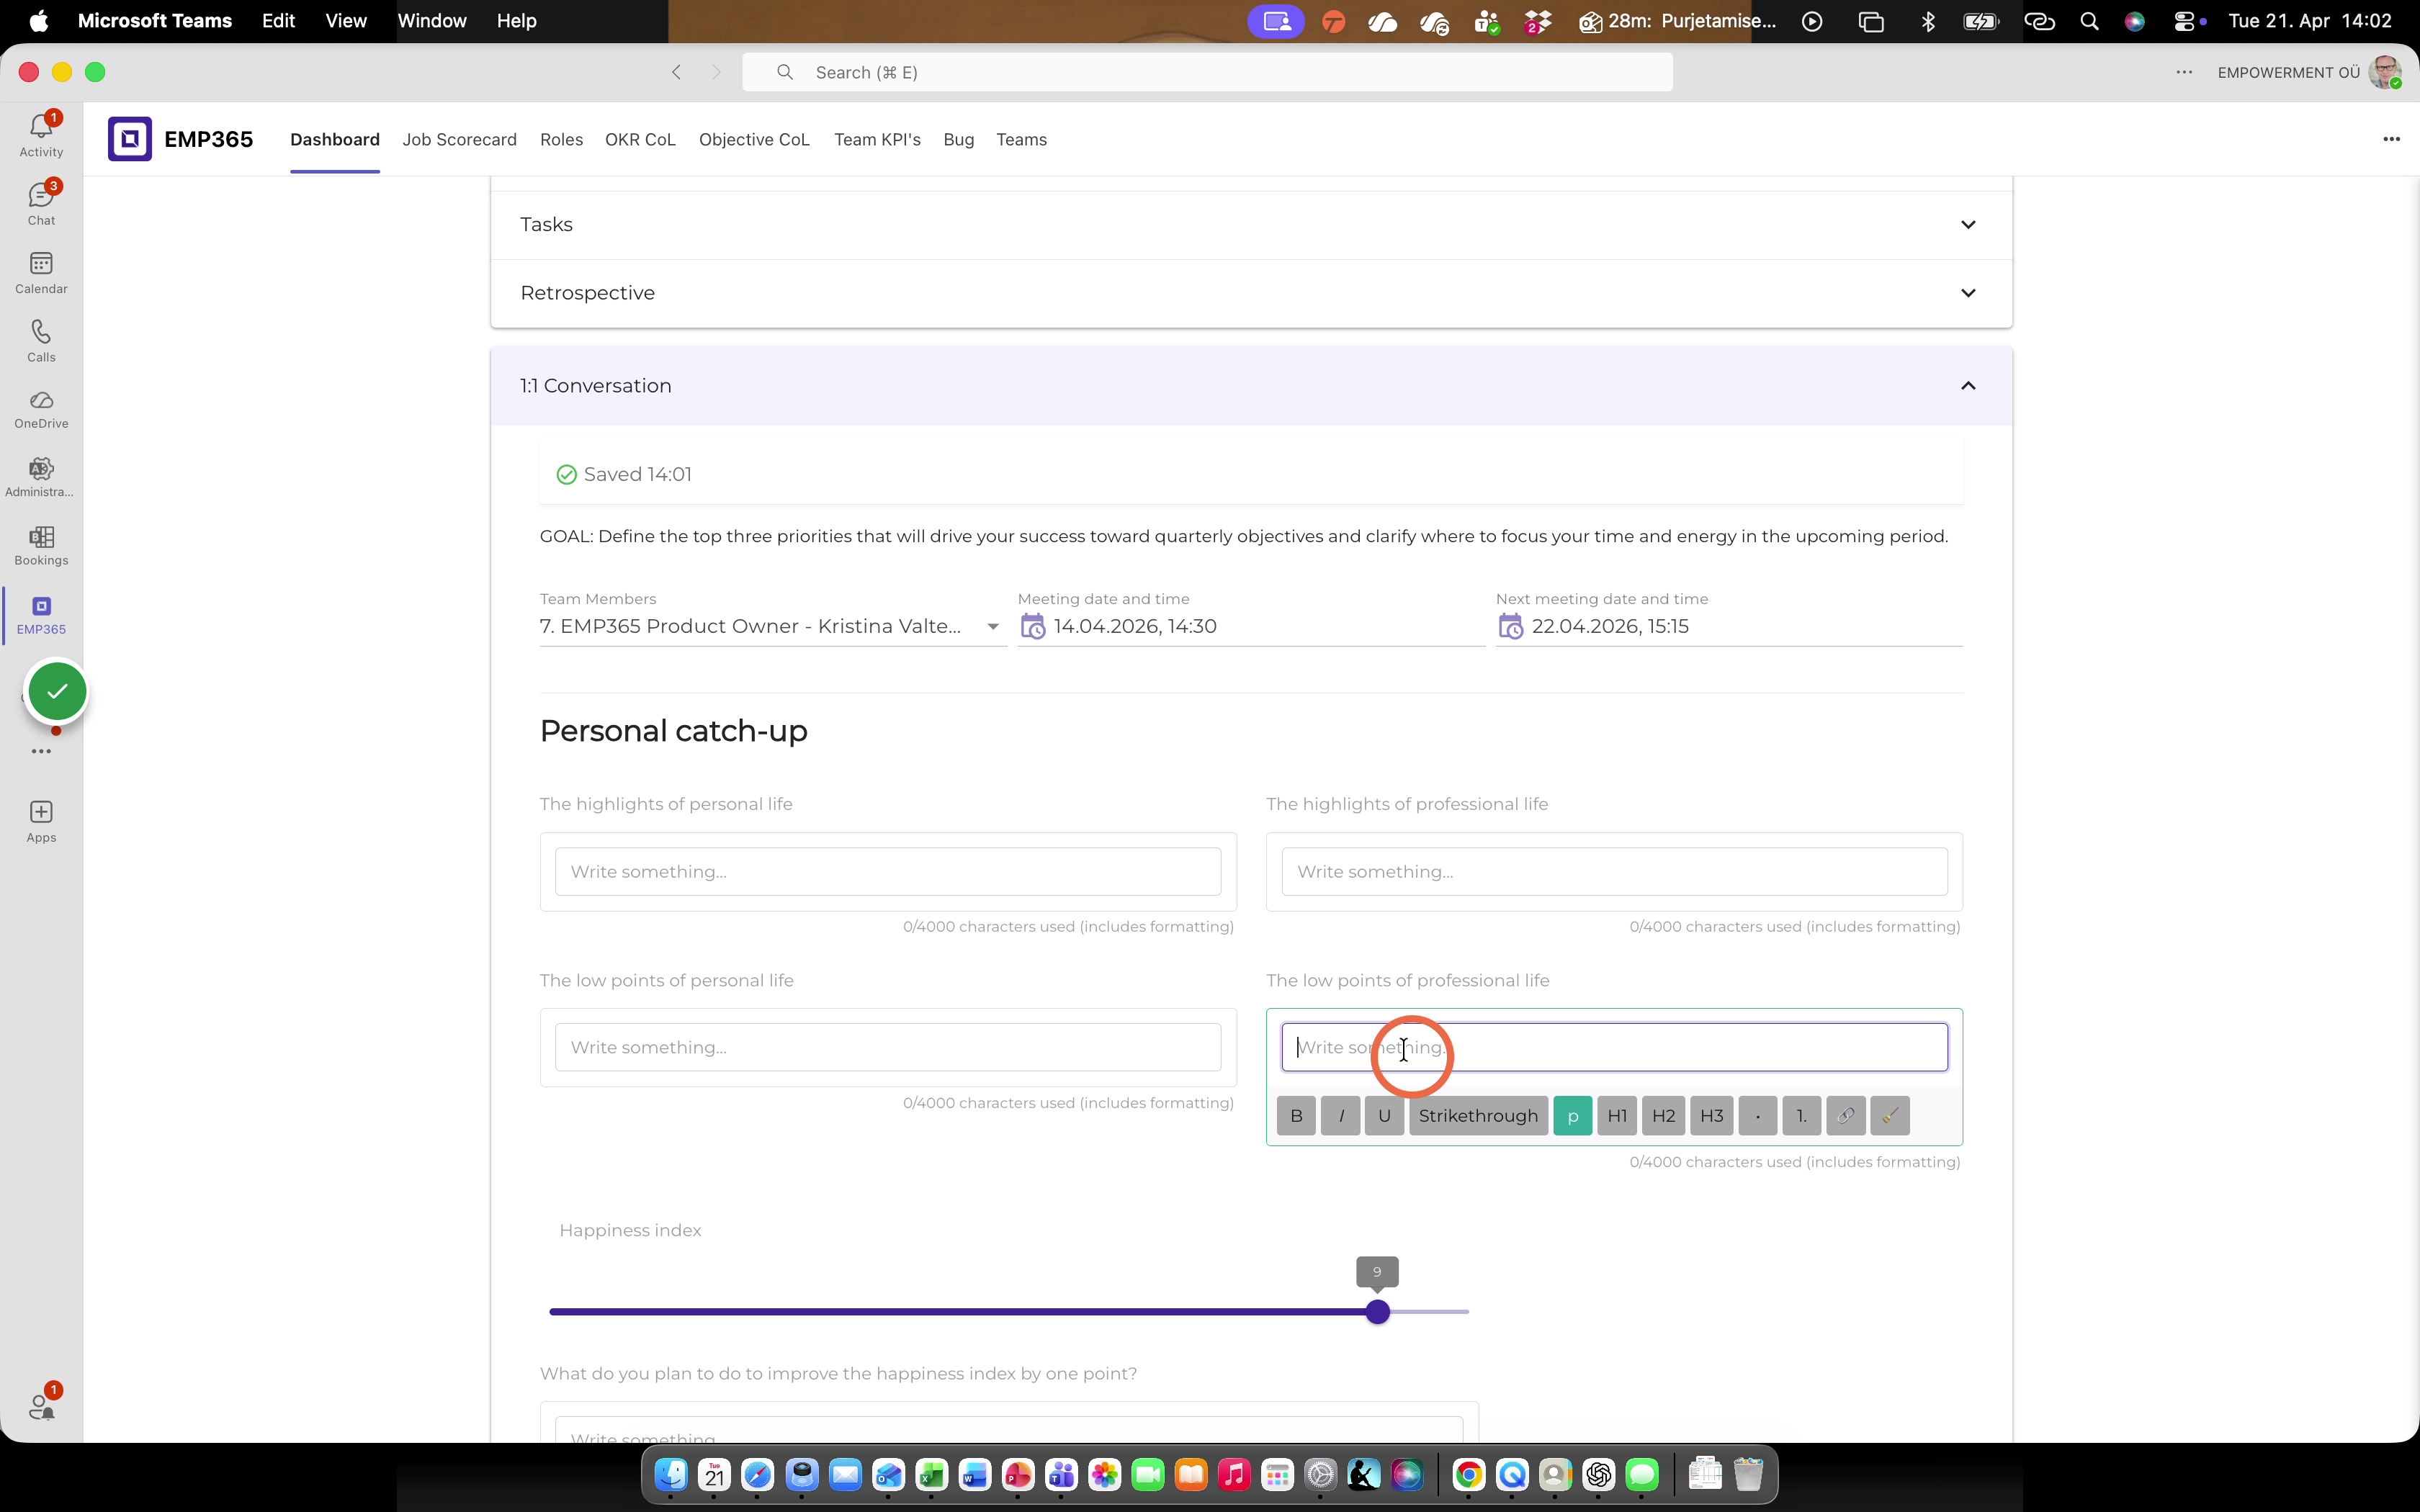2420x1512 pixels.
Task: Switch to the Job Scorecard tab
Action: pyautogui.click(x=459, y=139)
